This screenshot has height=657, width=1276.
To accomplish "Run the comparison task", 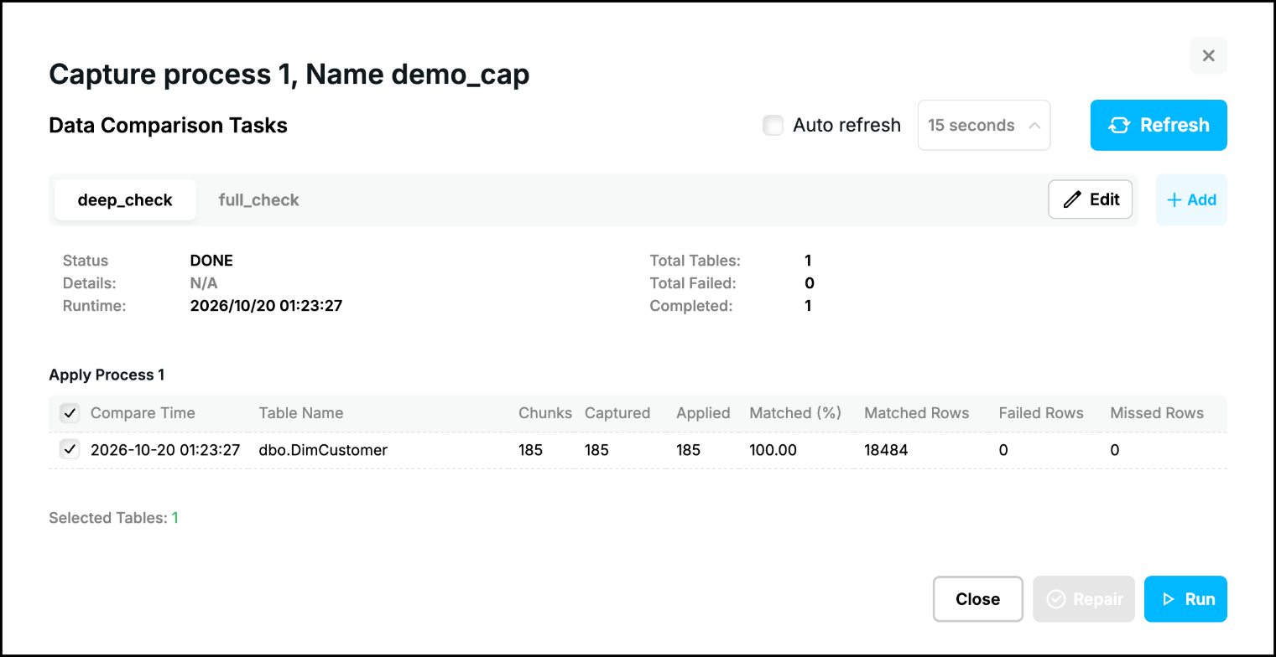I will [1185, 599].
